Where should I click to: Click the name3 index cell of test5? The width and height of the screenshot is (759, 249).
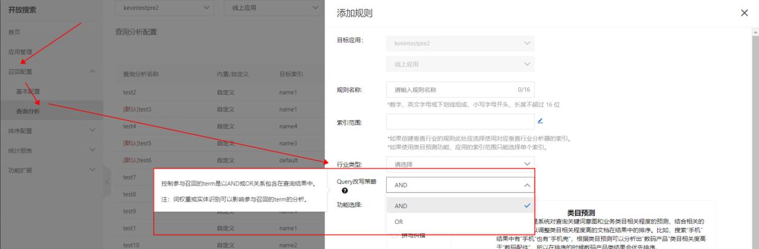(288, 143)
